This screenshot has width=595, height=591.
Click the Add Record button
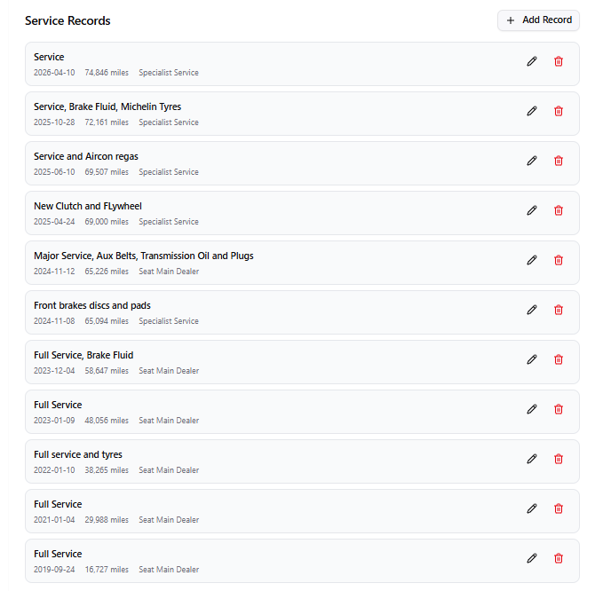tap(538, 20)
